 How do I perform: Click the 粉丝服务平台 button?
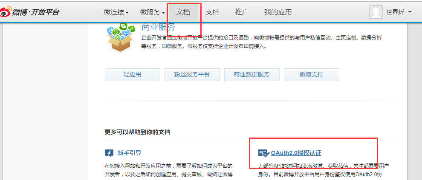(192, 74)
